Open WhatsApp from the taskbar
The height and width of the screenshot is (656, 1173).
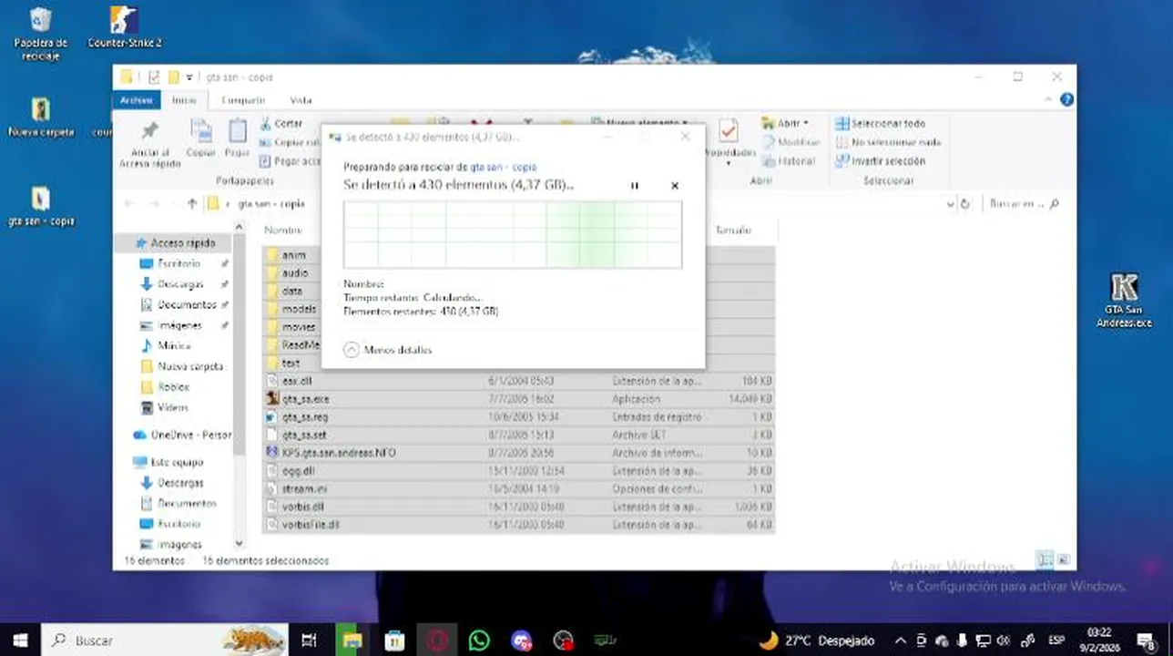(479, 641)
